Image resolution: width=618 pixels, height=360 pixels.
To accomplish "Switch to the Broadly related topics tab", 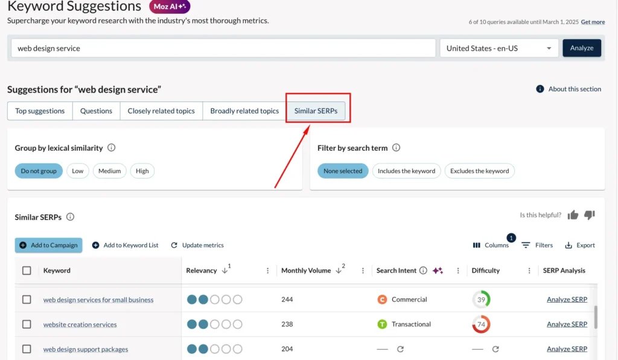I will tap(243, 110).
